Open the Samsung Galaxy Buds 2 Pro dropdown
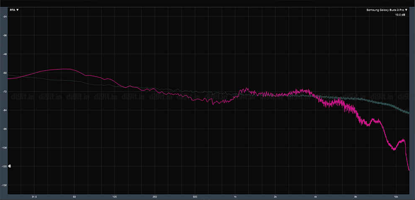Image resolution: width=415 pixels, height=200 pixels. point(386,10)
